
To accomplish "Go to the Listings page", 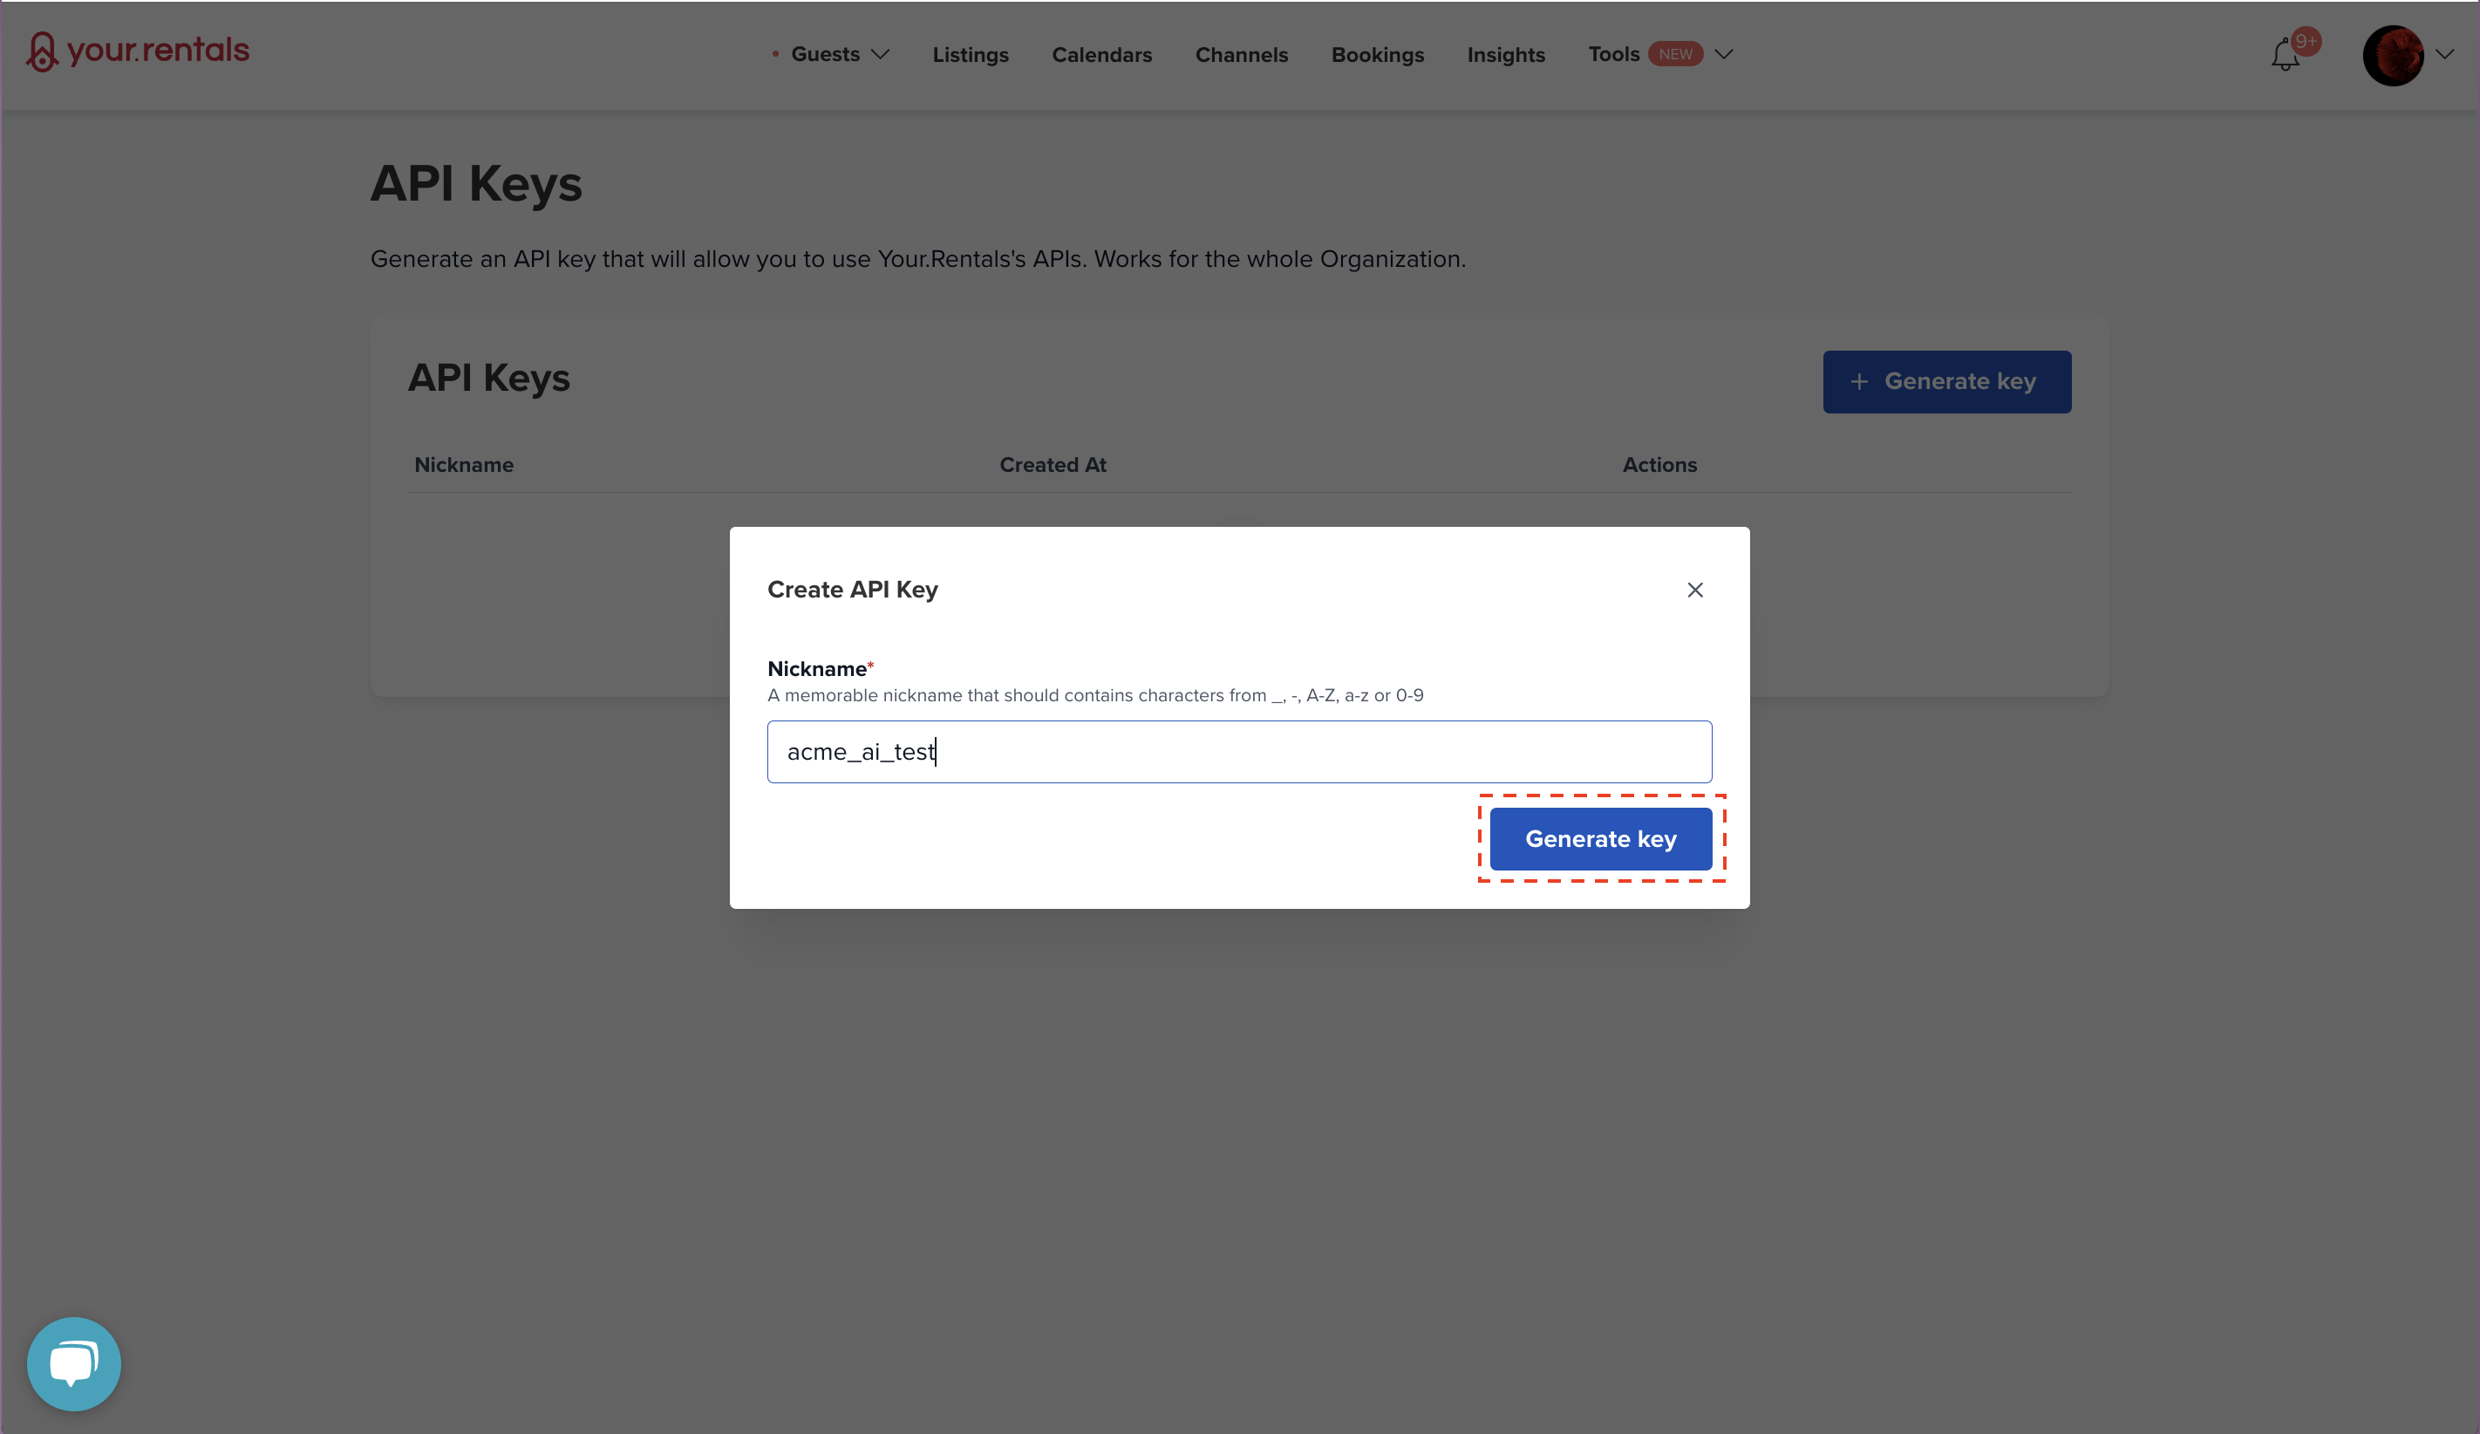I will point(971,55).
